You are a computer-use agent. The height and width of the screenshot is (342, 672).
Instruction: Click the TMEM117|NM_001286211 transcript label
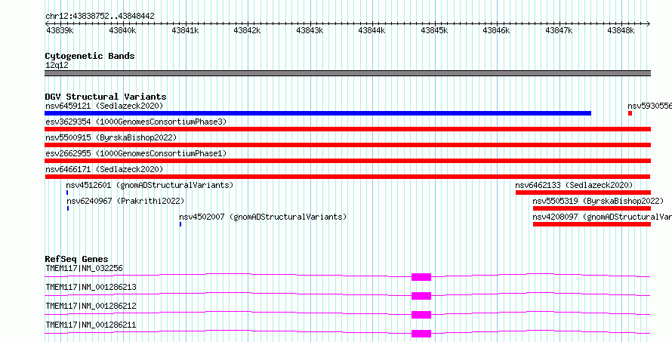91,325
